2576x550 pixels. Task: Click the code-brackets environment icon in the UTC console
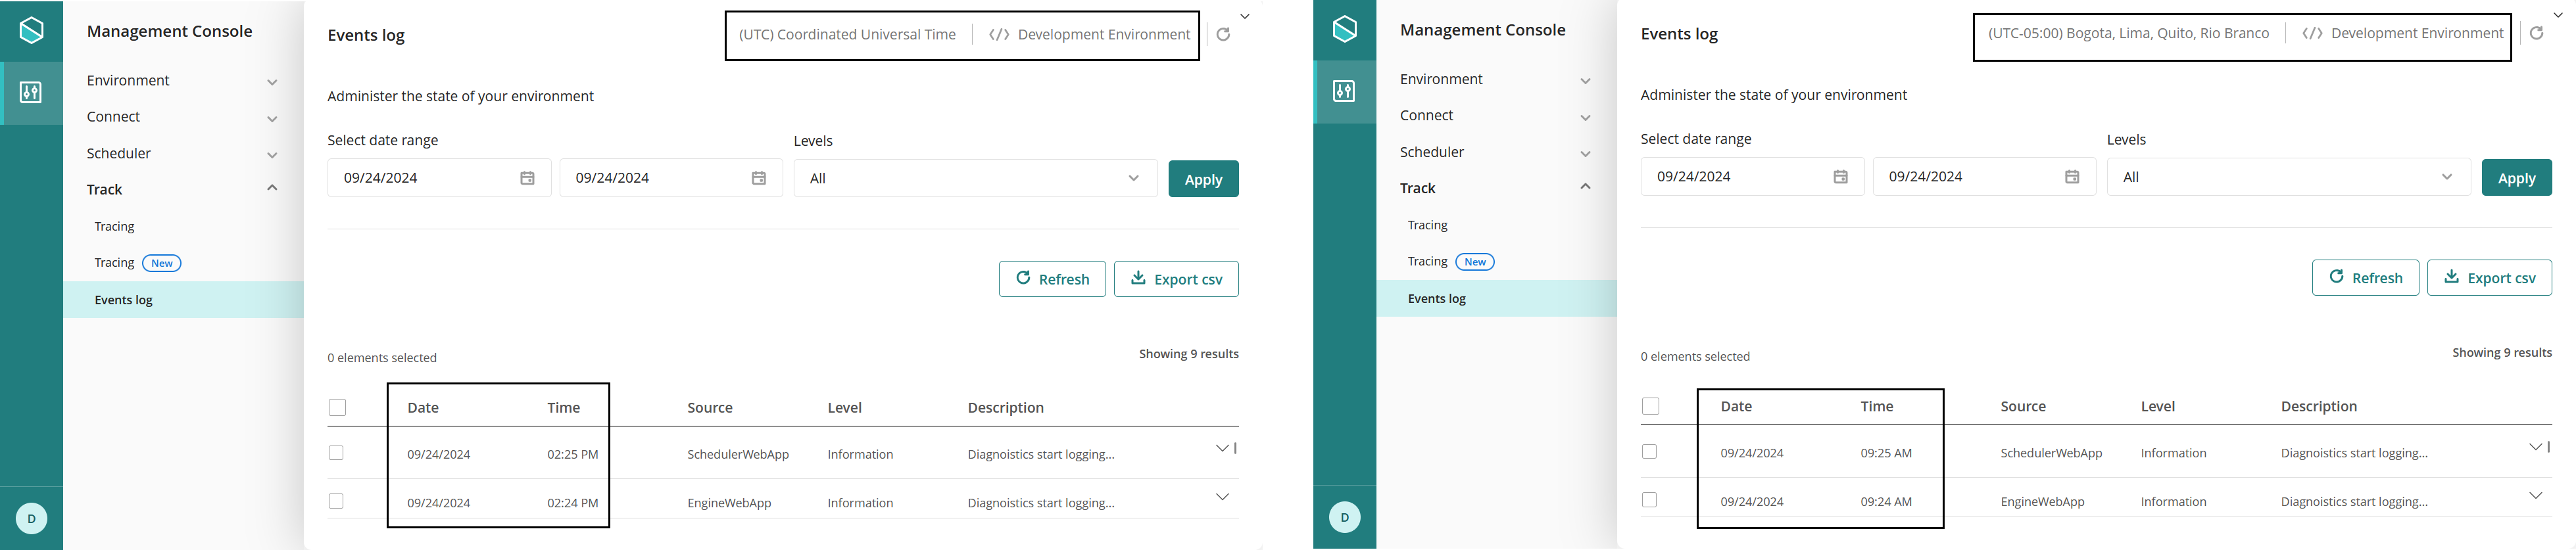(999, 34)
